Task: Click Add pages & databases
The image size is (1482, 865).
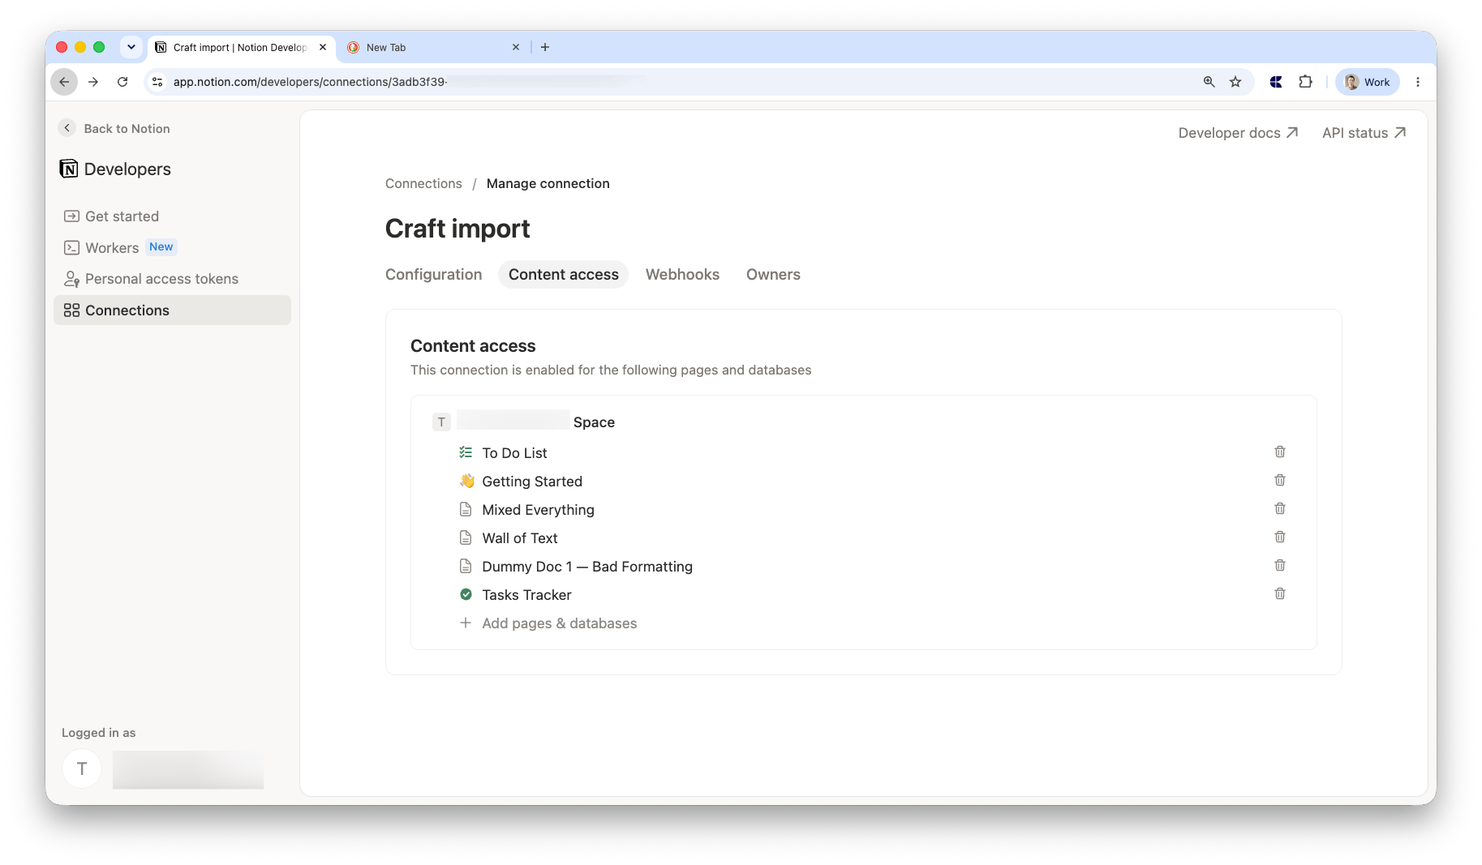Action: point(559,623)
